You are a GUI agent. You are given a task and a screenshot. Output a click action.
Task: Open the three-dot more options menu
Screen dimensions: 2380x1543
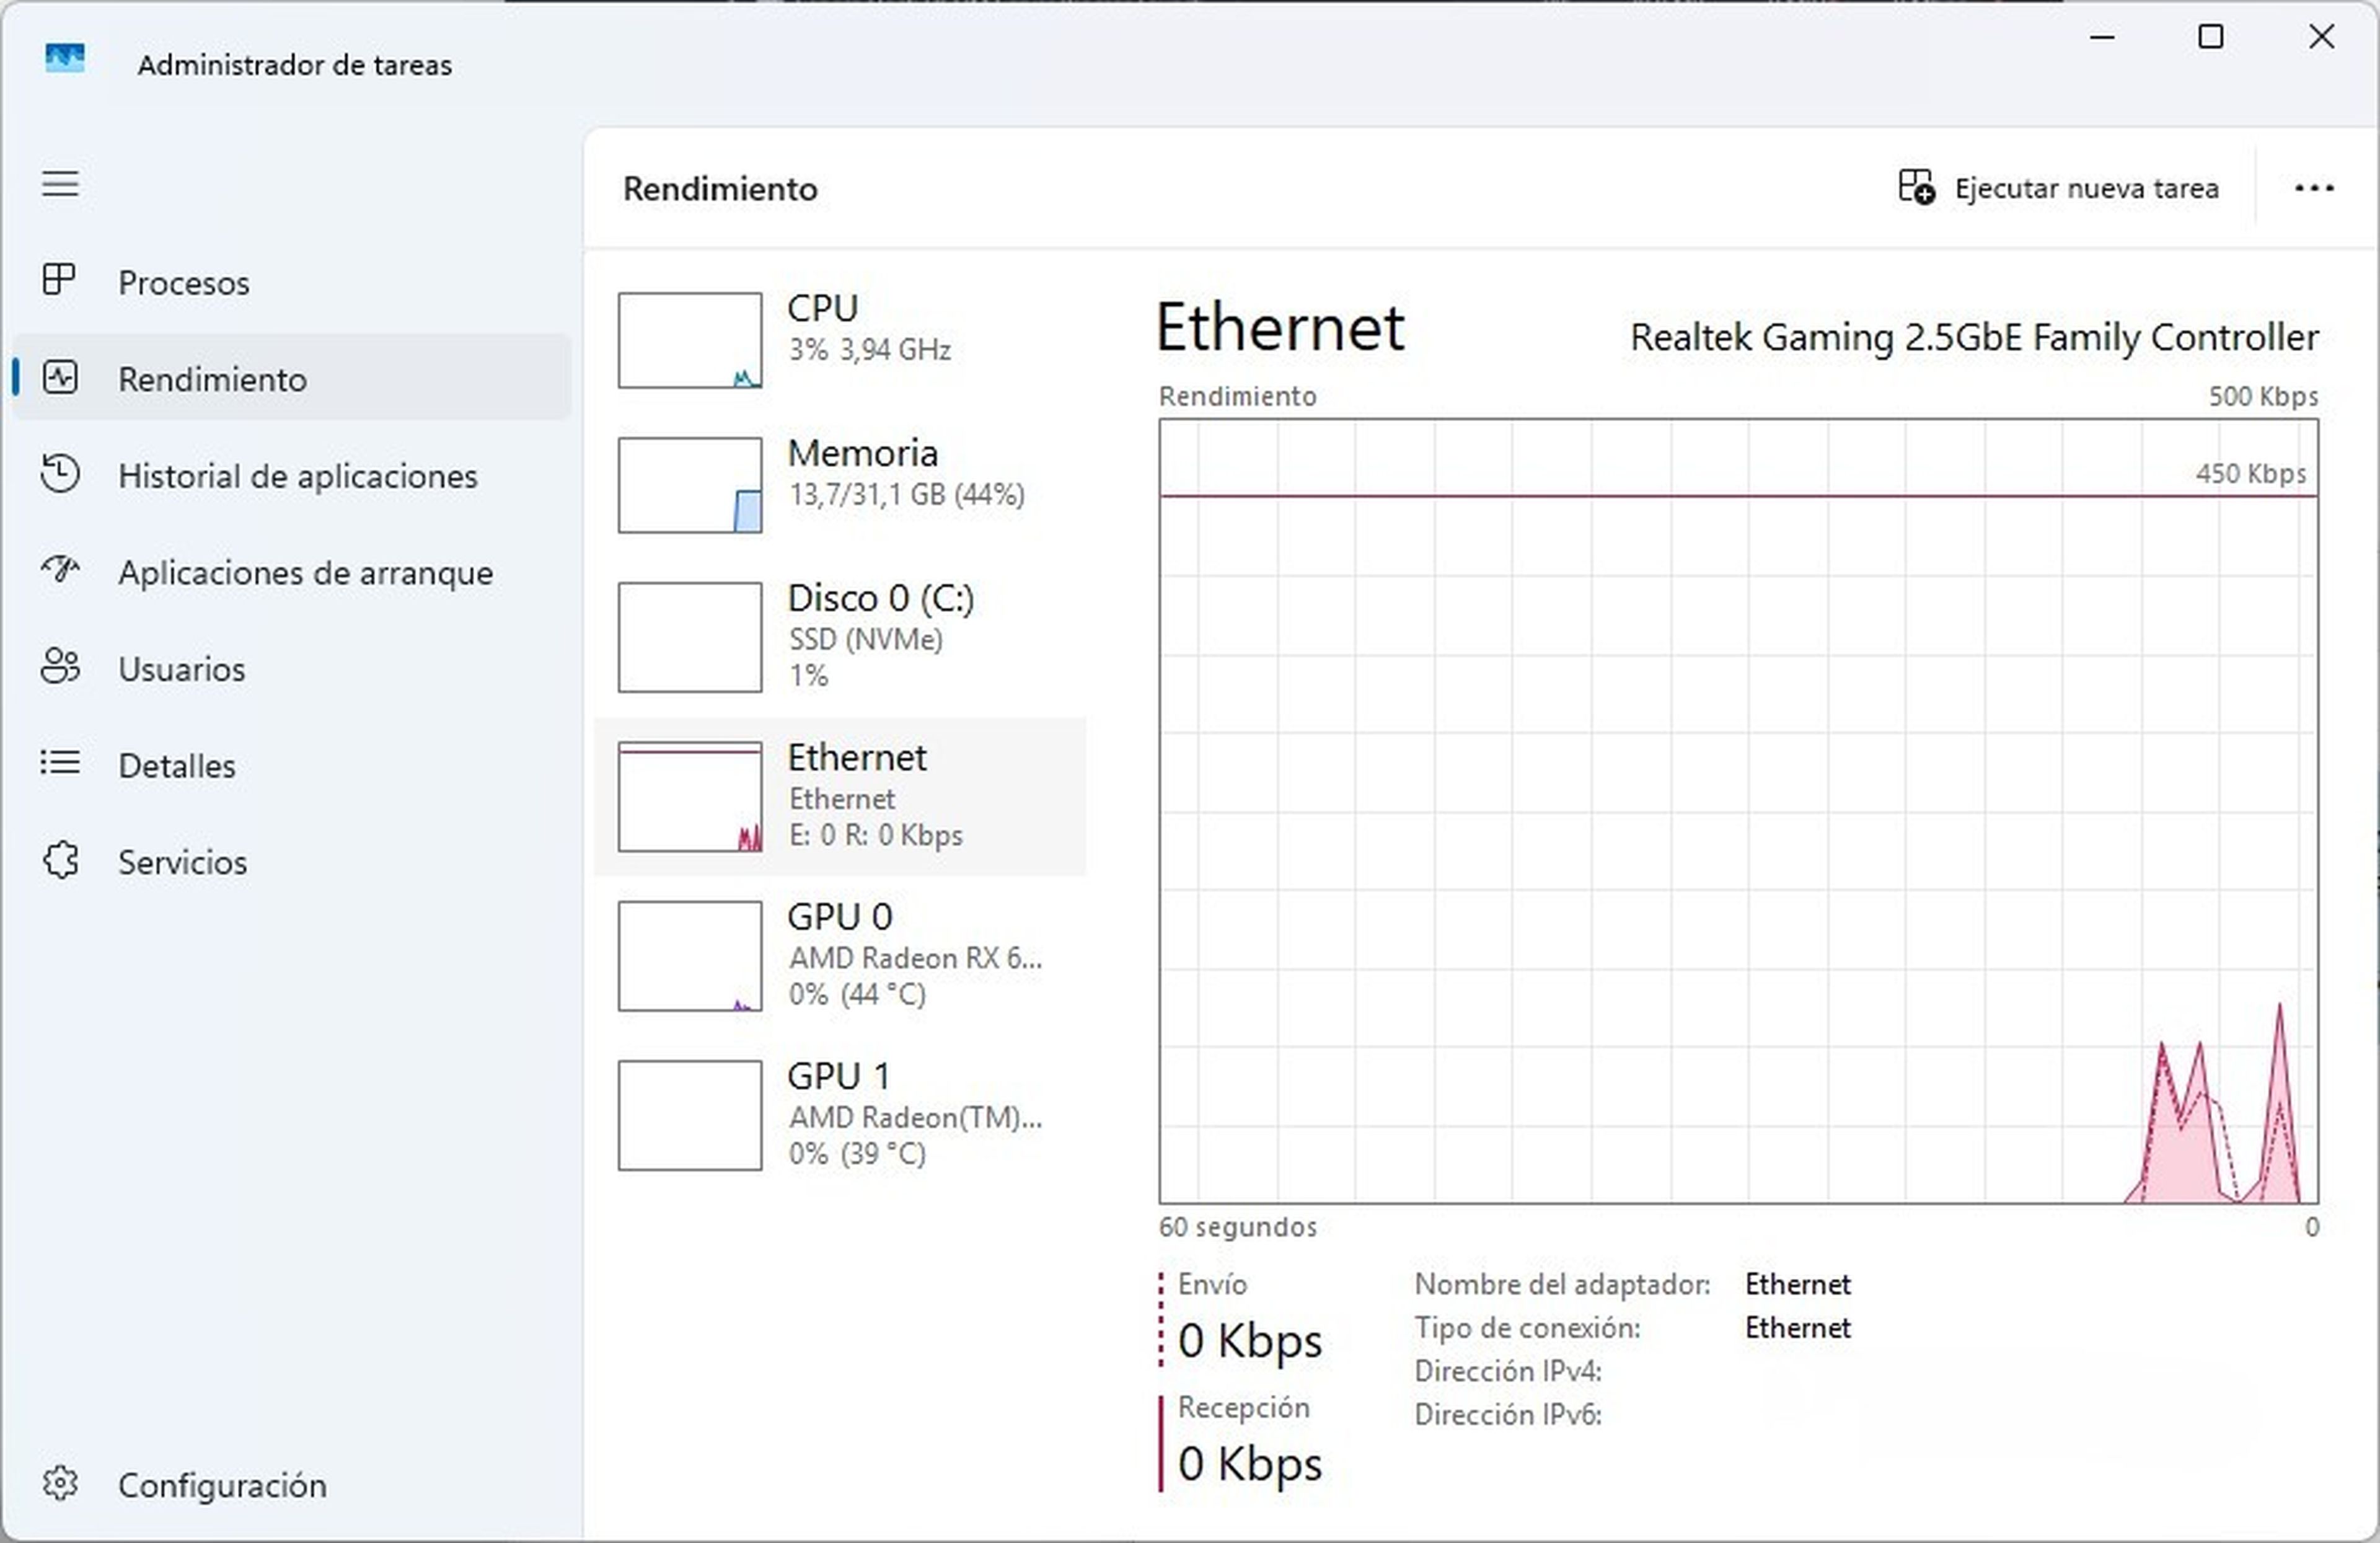[2314, 187]
